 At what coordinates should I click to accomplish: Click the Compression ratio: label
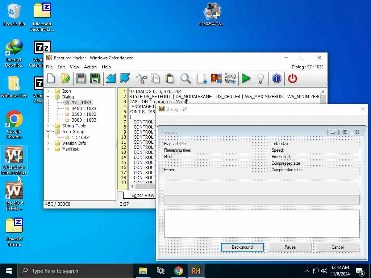pyautogui.click(x=287, y=170)
